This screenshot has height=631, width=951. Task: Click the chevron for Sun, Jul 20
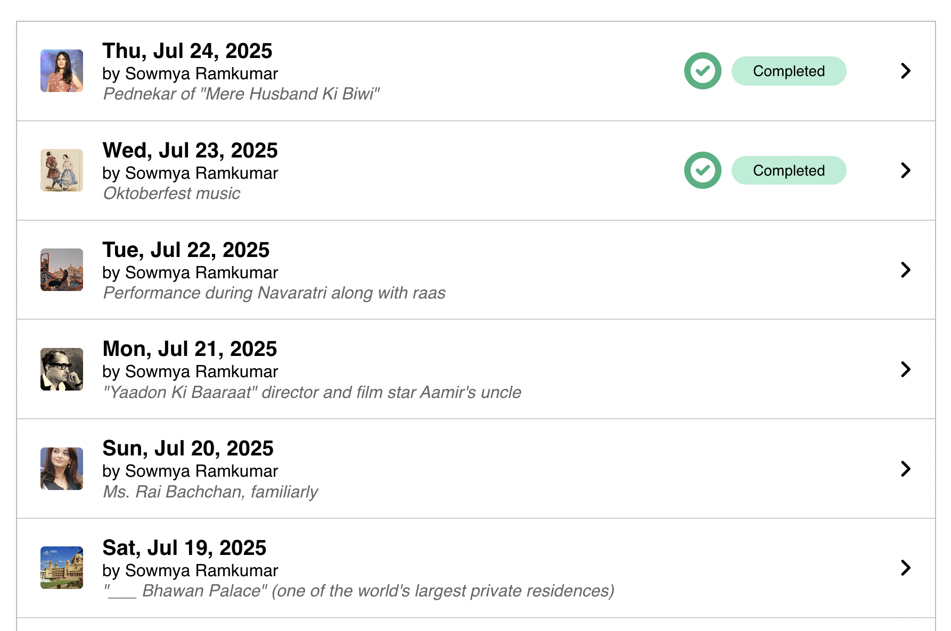905,469
